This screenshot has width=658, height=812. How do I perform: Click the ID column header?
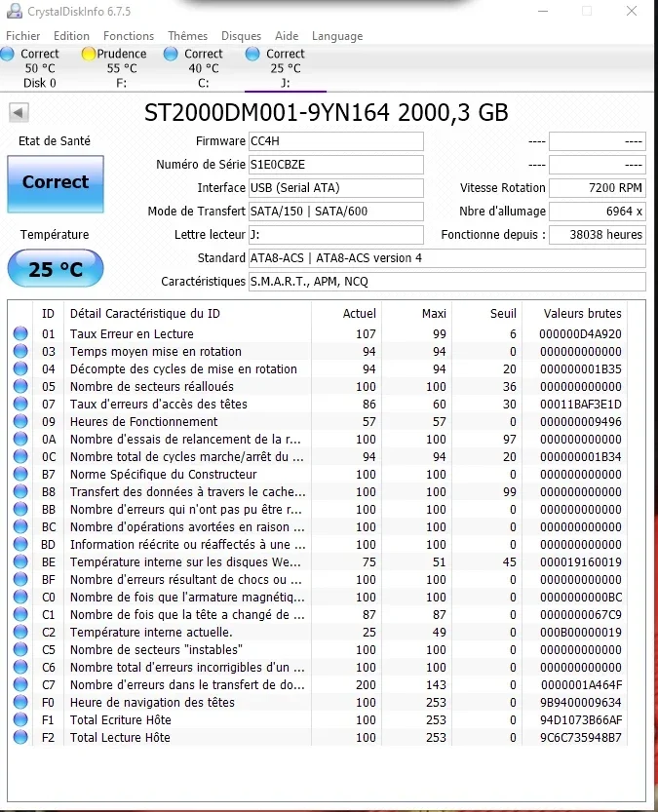(x=48, y=313)
